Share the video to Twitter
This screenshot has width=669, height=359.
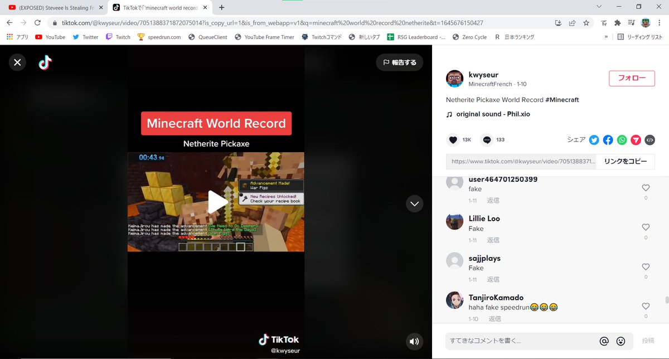pos(594,140)
